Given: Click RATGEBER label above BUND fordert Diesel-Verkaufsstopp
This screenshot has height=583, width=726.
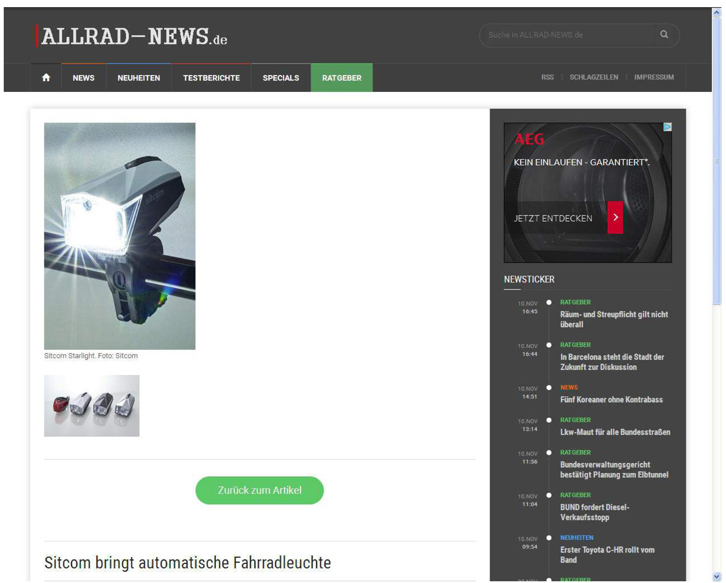Looking at the screenshot, I should pos(575,495).
